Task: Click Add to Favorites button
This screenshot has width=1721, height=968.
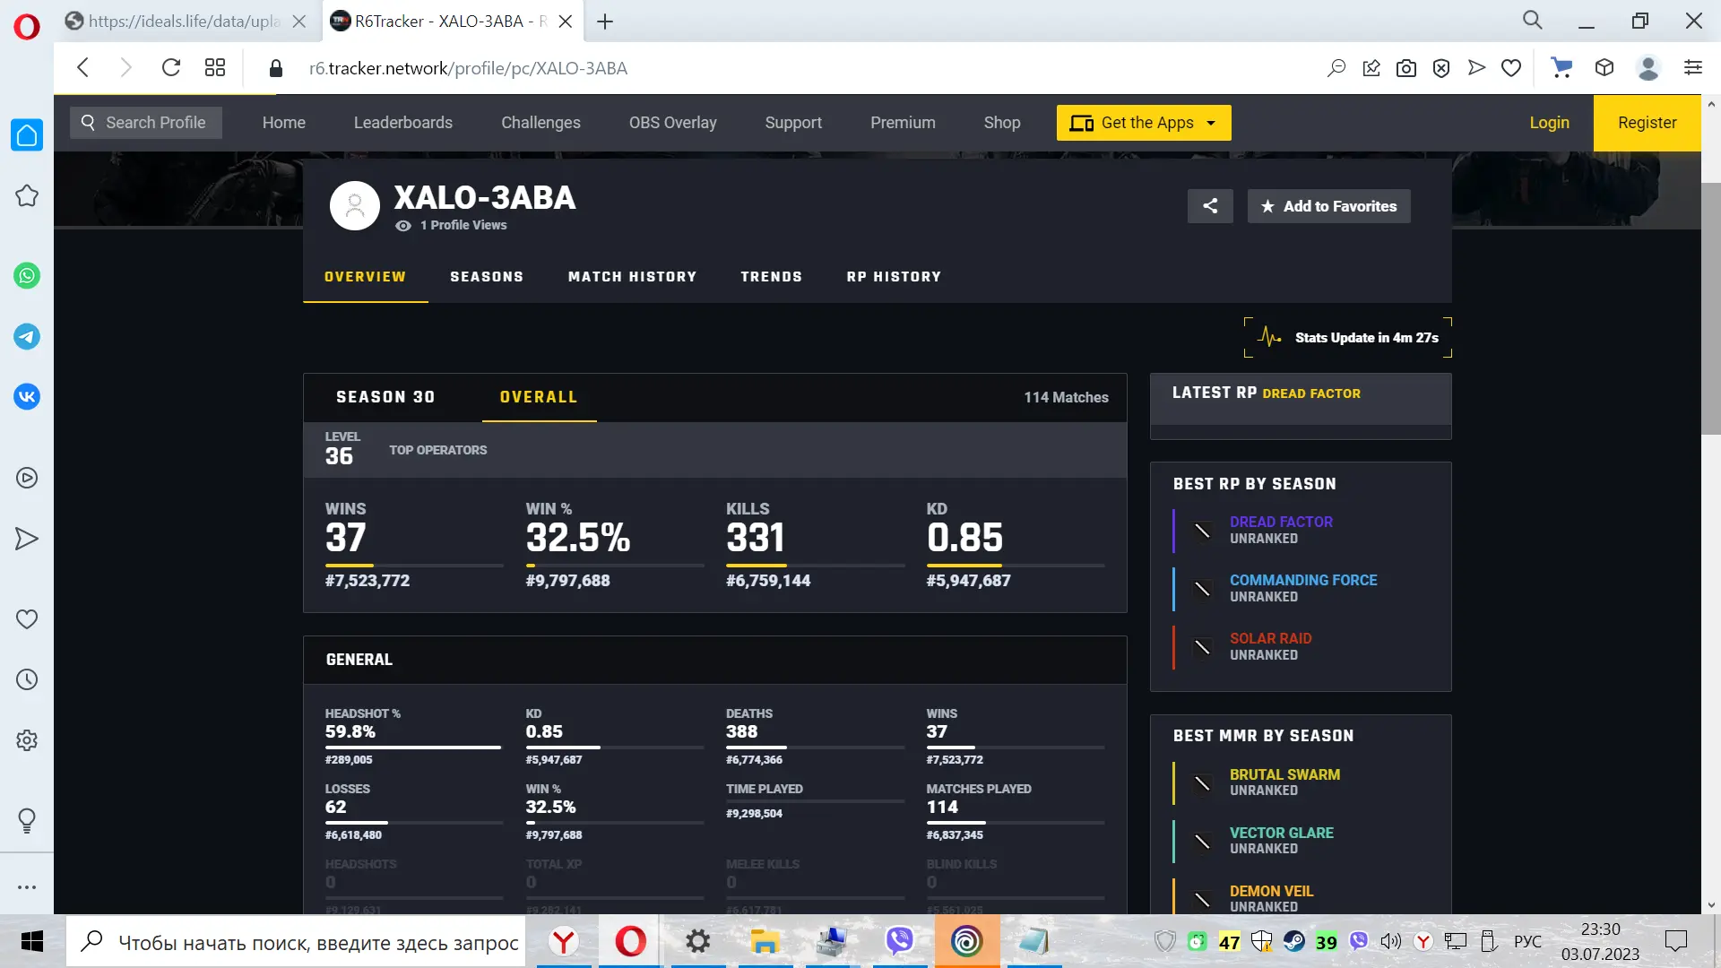Action: tap(1329, 206)
